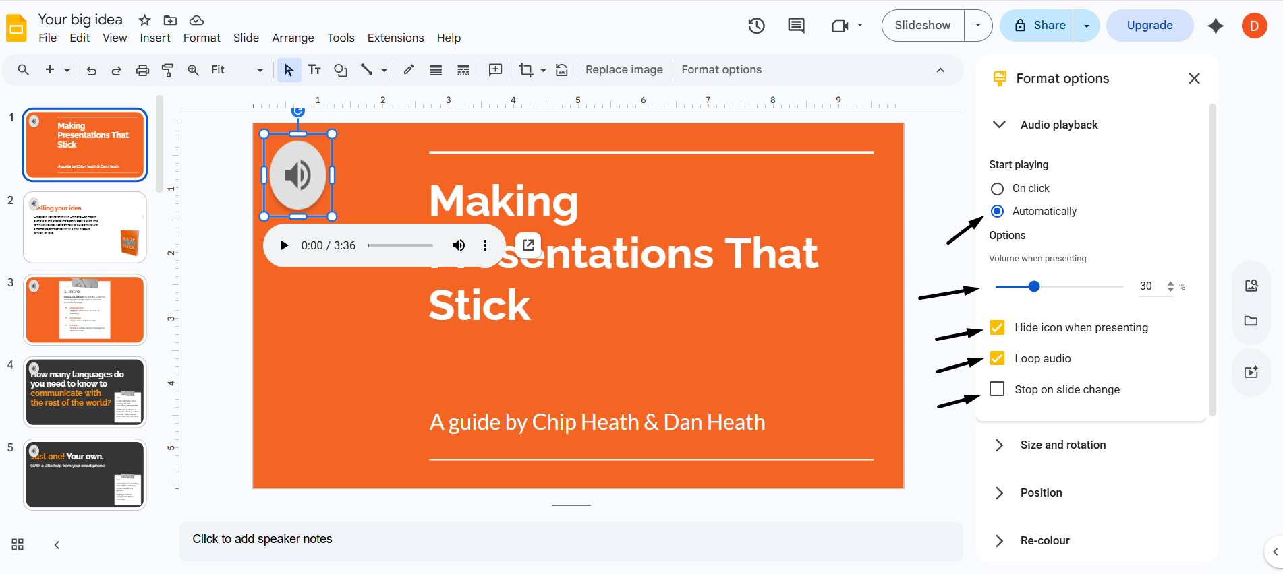Open new slide layout dropdown arrow
Image resolution: width=1283 pixels, height=574 pixels.
(x=67, y=70)
